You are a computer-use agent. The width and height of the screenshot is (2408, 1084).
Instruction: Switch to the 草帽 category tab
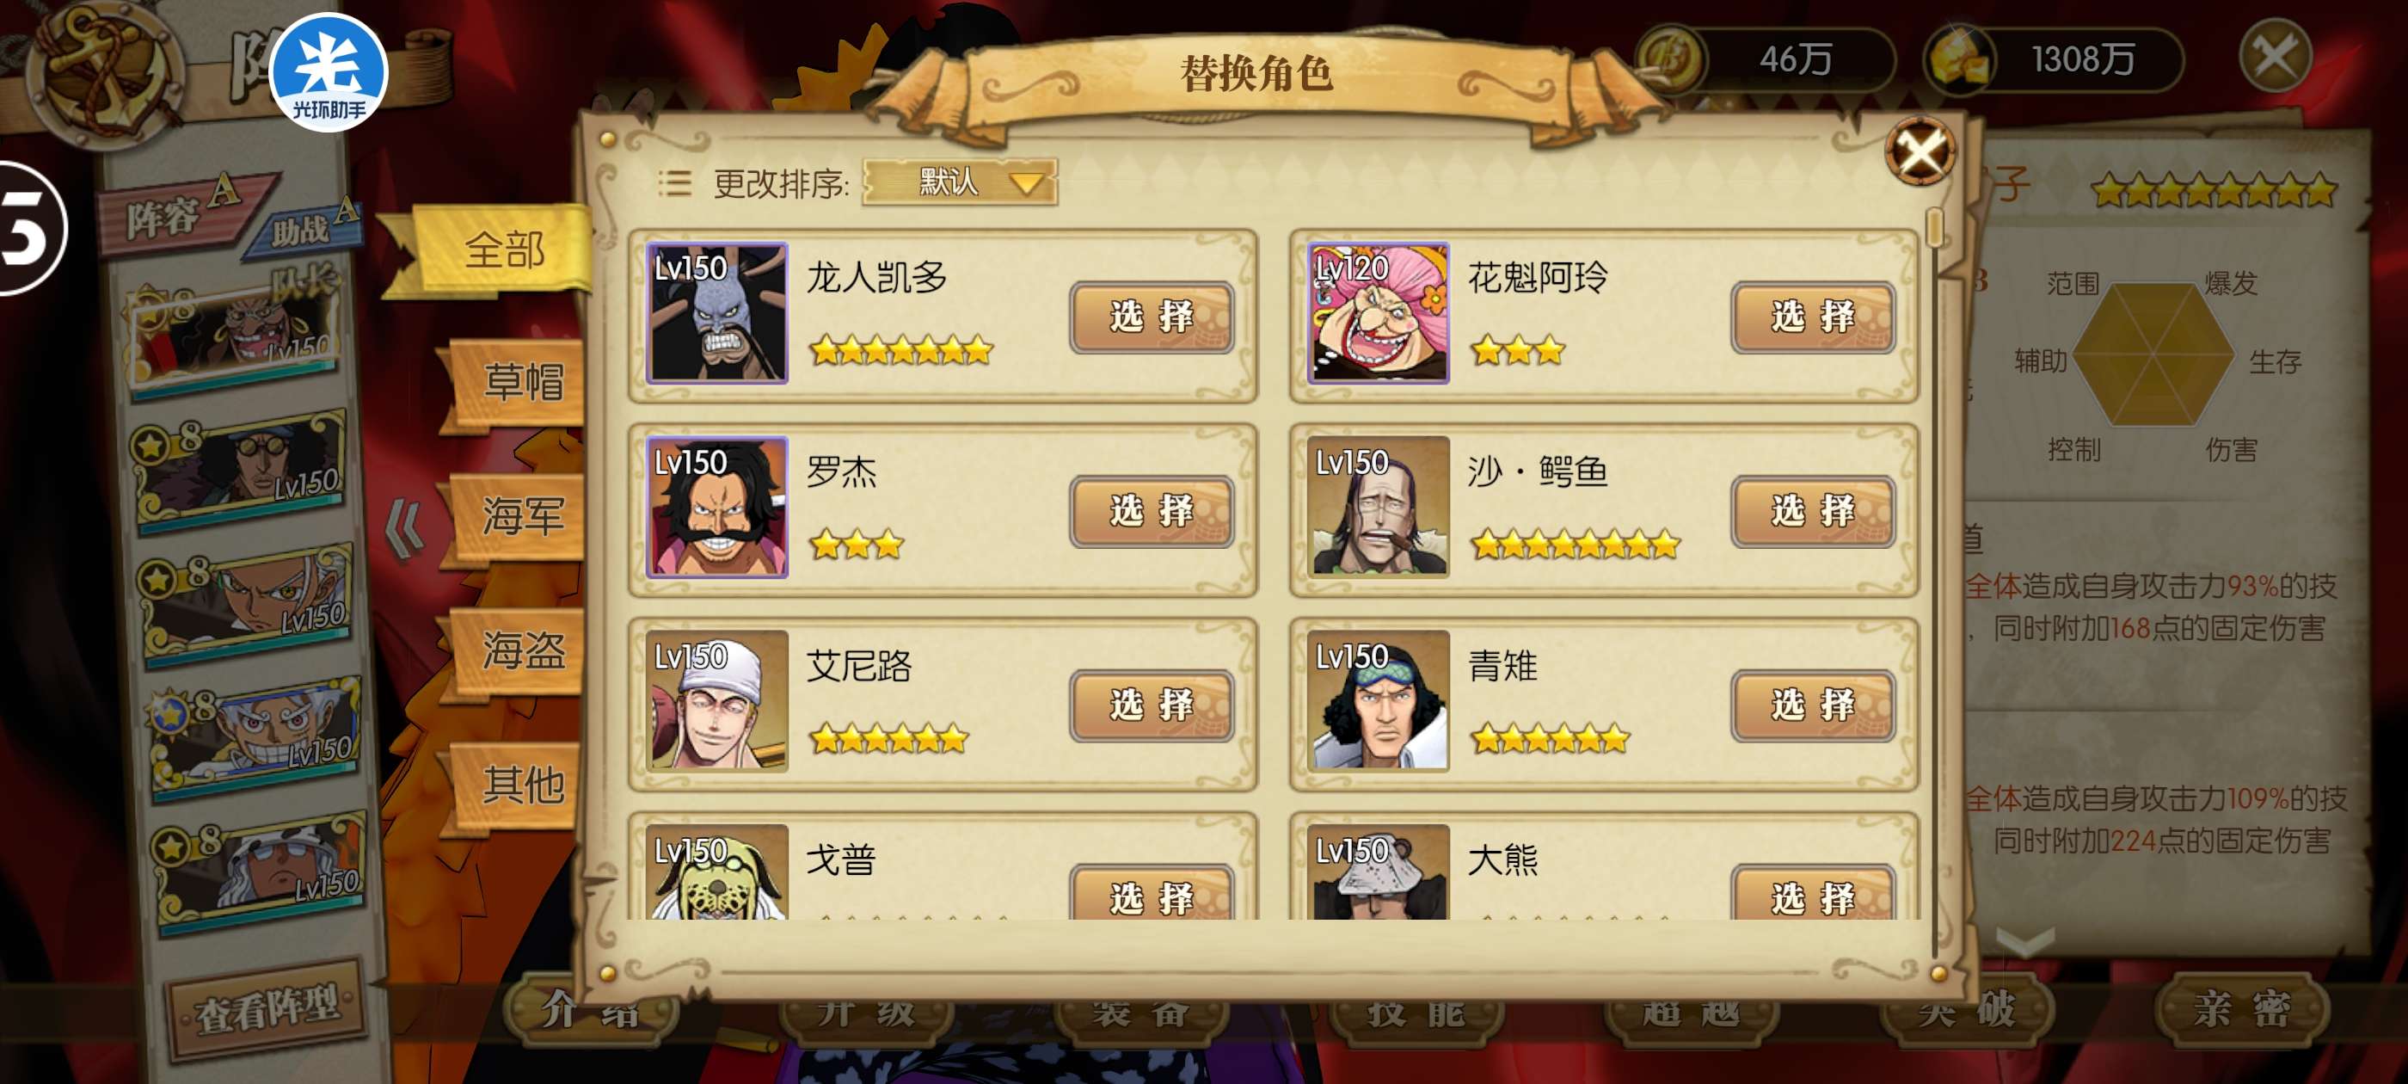click(x=520, y=382)
